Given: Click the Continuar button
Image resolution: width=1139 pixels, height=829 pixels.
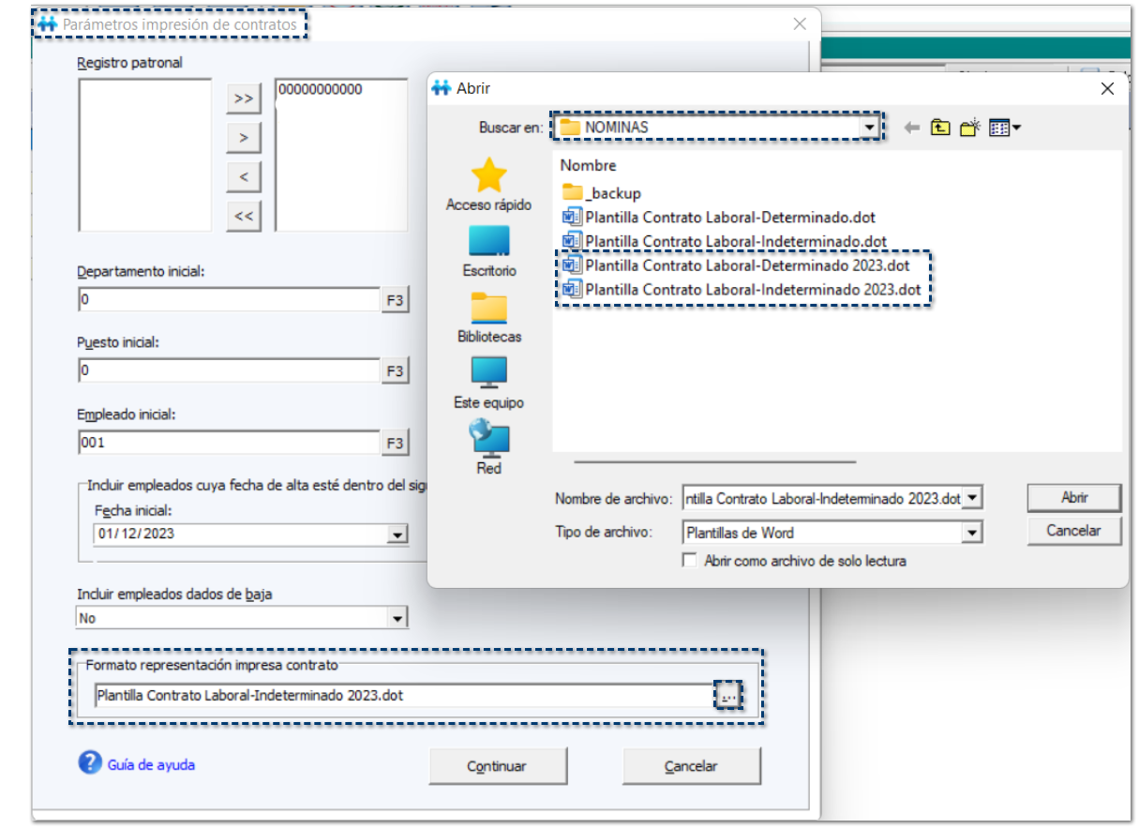Looking at the screenshot, I should pos(497,766).
